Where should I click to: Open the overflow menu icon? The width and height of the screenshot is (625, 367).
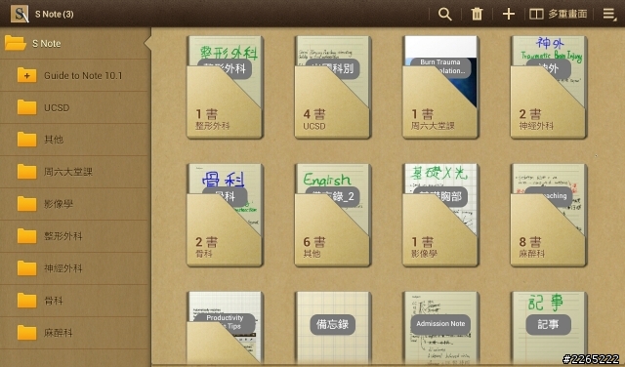click(609, 14)
